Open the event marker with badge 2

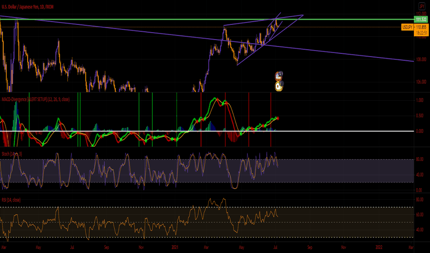[279, 76]
